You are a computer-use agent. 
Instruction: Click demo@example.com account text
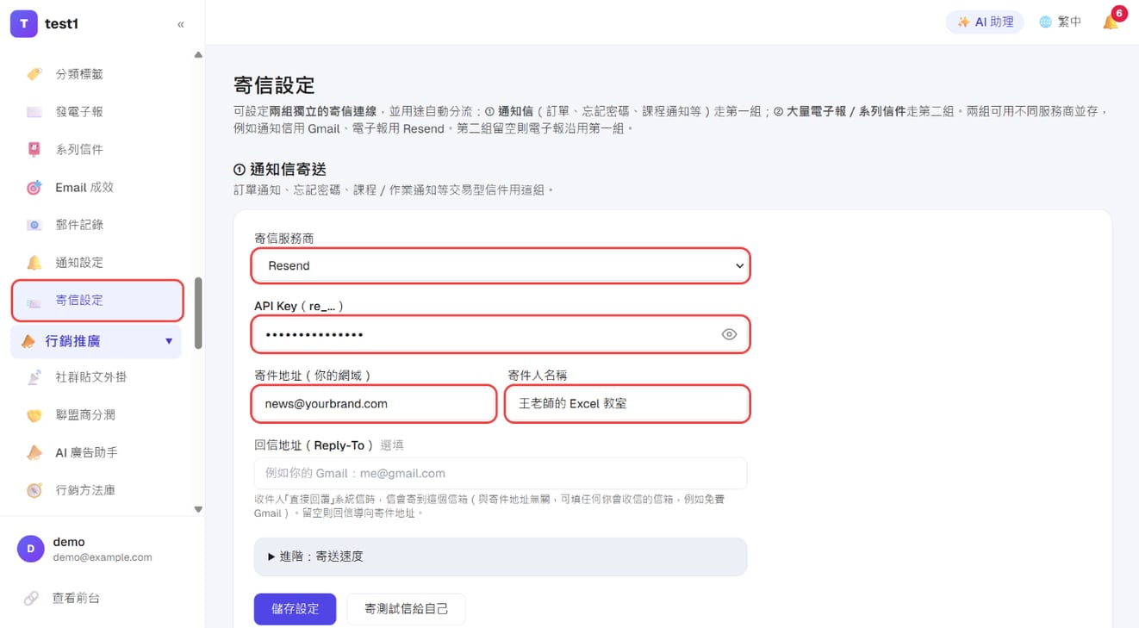pyautogui.click(x=103, y=557)
